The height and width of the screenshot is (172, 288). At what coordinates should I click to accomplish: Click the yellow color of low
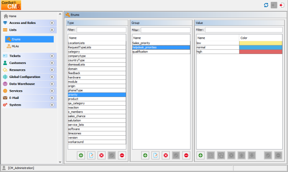point(261,43)
